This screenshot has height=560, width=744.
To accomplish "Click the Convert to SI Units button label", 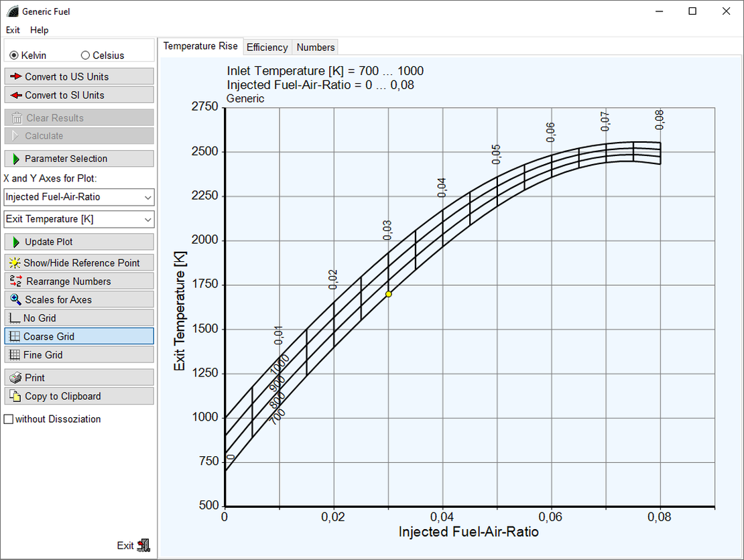I will (x=64, y=95).
